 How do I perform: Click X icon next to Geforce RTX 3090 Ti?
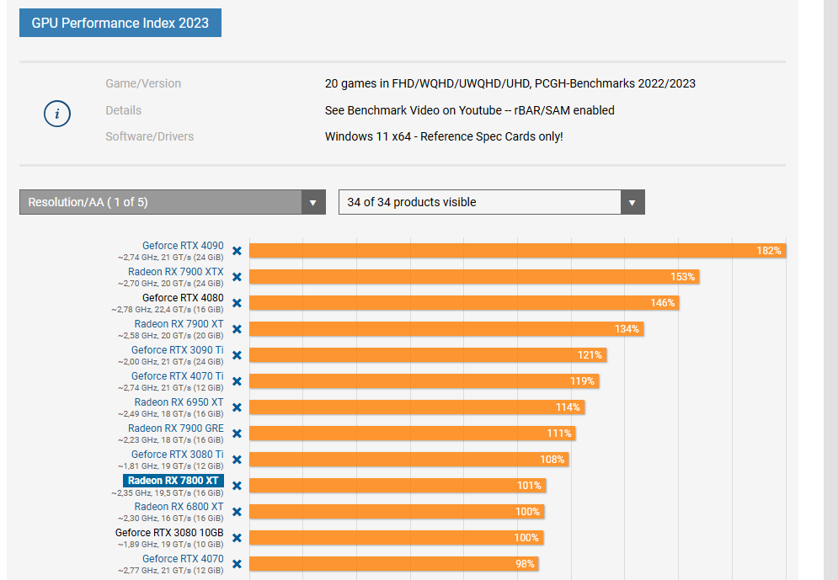point(237,355)
